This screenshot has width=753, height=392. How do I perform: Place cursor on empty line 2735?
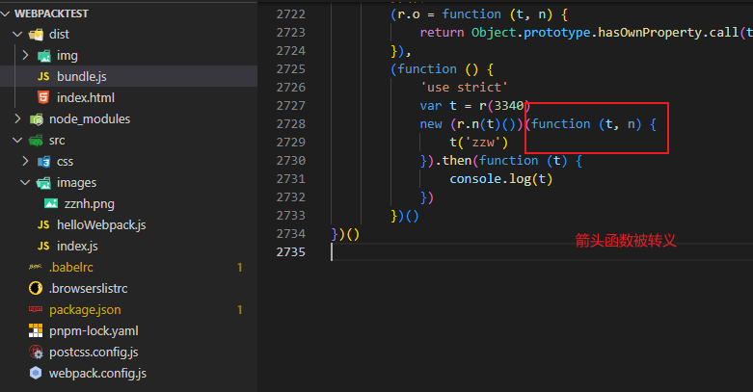542,252
